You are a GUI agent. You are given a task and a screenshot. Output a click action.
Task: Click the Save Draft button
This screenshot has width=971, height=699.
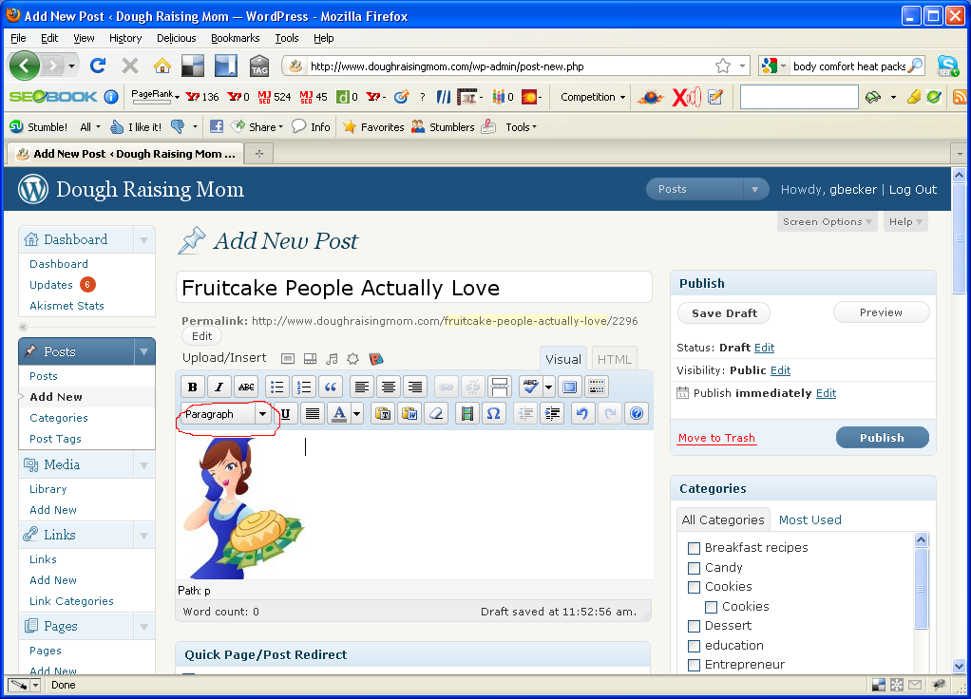click(x=724, y=313)
